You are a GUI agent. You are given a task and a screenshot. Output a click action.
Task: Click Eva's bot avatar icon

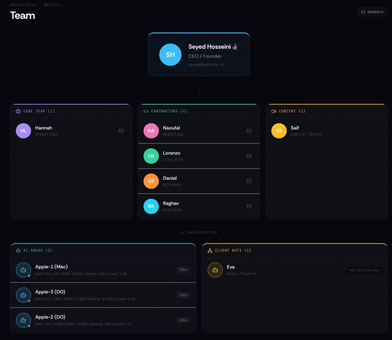click(x=215, y=270)
